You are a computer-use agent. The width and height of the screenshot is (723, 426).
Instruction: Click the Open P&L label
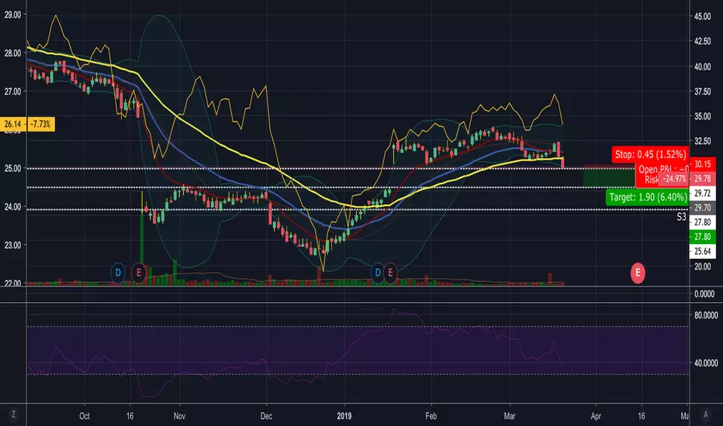tap(662, 169)
